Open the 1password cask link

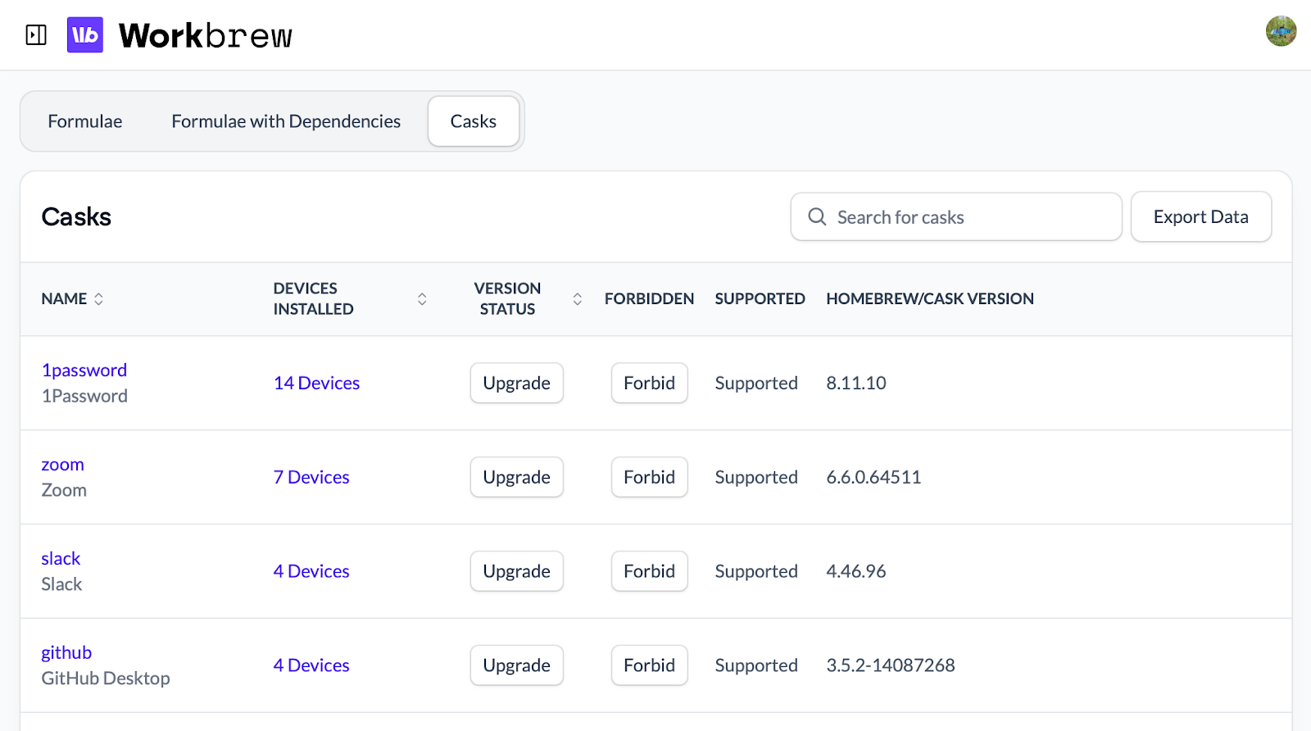(84, 370)
